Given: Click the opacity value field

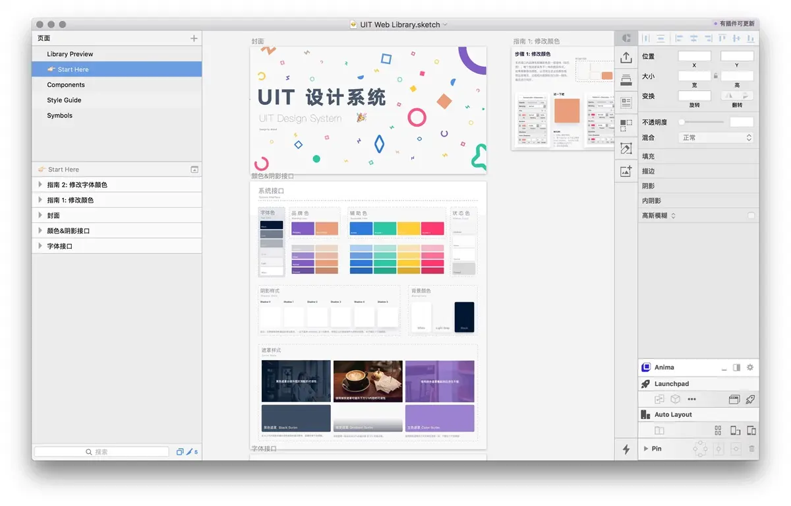Looking at the screenshot, I should [742, 122].
